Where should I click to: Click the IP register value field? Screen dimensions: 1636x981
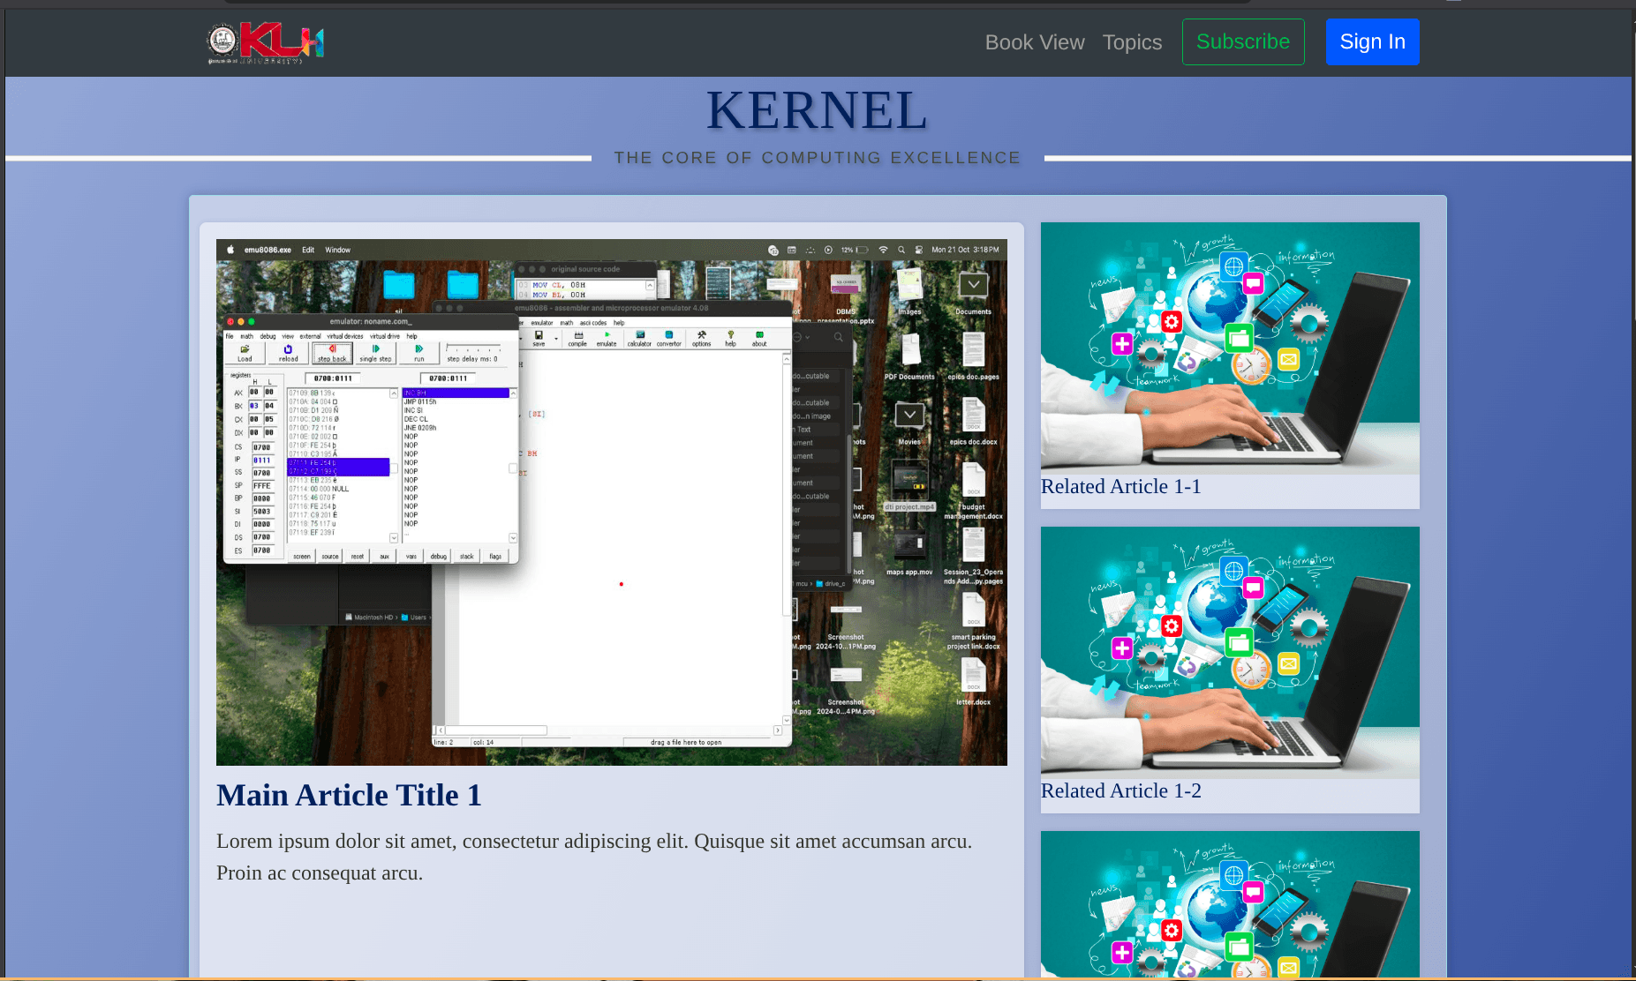pos(261,459)
